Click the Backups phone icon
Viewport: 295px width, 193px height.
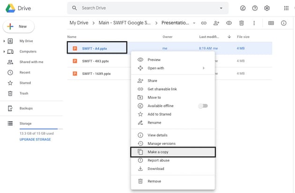[10, 108]
